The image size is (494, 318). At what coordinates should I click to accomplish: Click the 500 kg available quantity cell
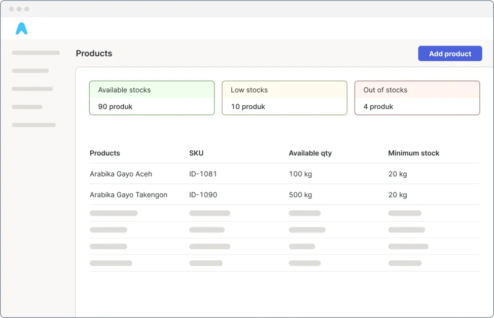pos(300,194)
